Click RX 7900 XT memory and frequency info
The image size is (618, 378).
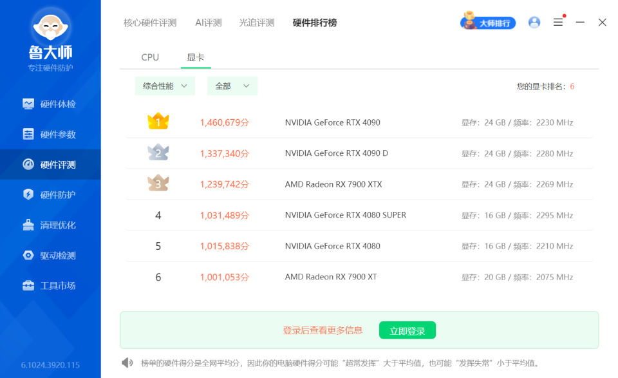(517, 277)
